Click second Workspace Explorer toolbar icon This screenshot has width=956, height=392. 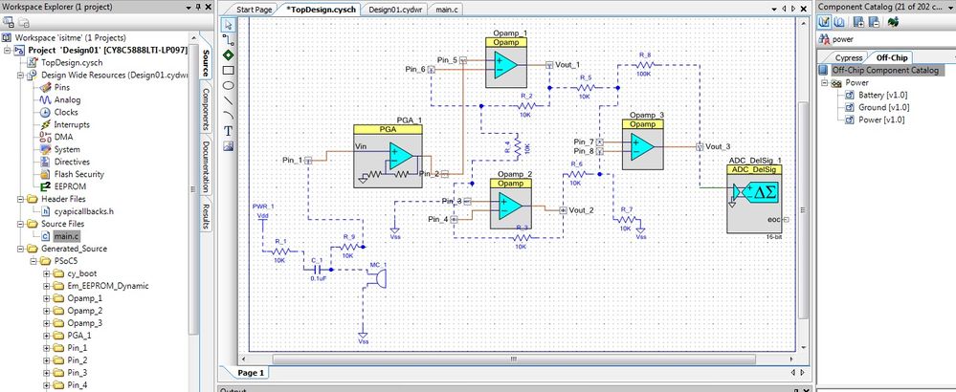pyautogui.click(x=24, y=23)
